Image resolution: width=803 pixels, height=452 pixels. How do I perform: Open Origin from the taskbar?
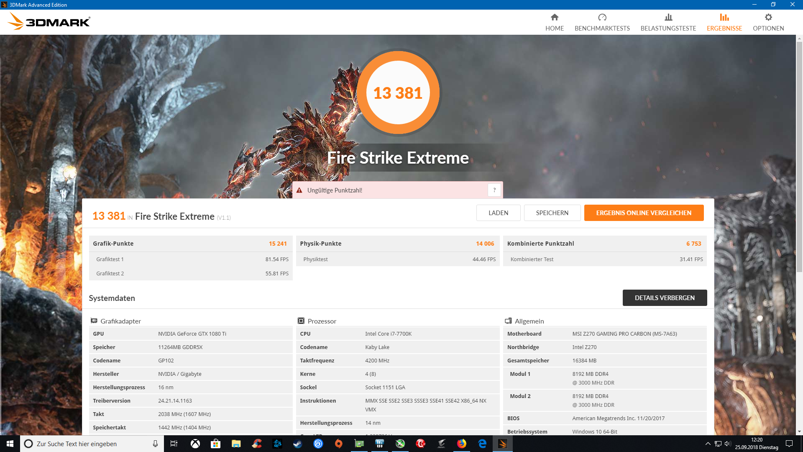pyautogui.click(x=338, y=444)
